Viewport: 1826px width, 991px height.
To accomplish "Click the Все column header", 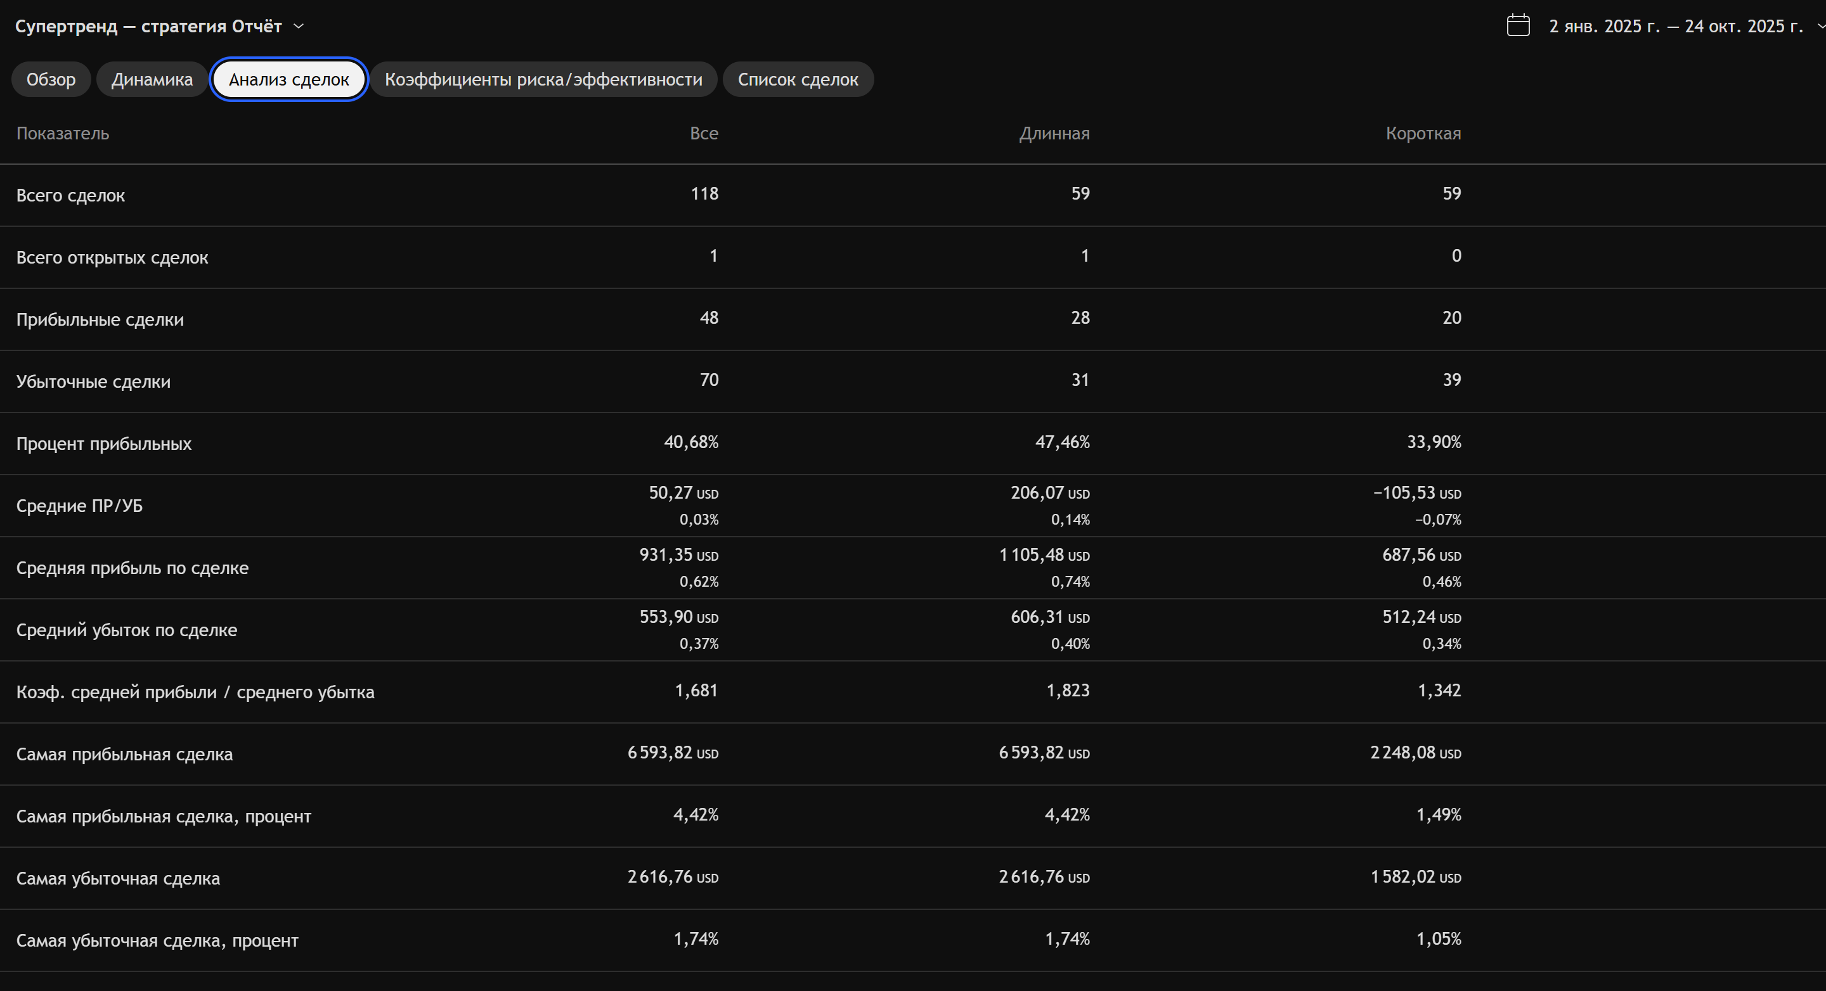I will (x=703, y=133).
